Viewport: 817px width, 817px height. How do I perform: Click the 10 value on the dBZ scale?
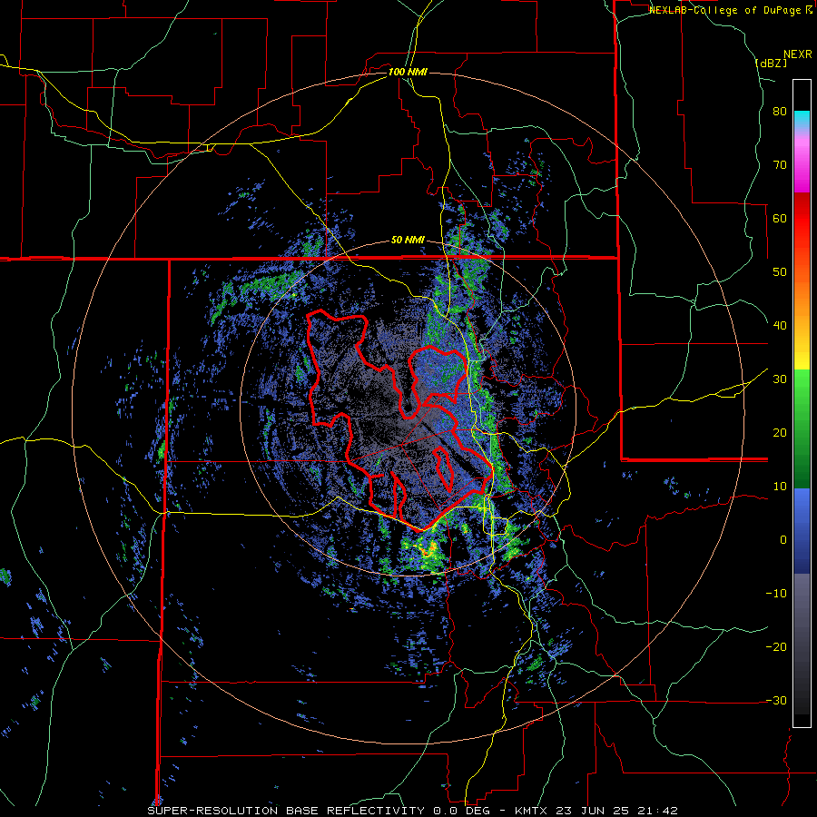(x=780, y=487)
